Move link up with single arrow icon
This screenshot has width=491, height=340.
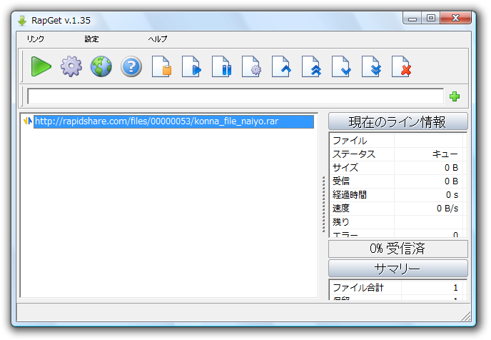281,66
